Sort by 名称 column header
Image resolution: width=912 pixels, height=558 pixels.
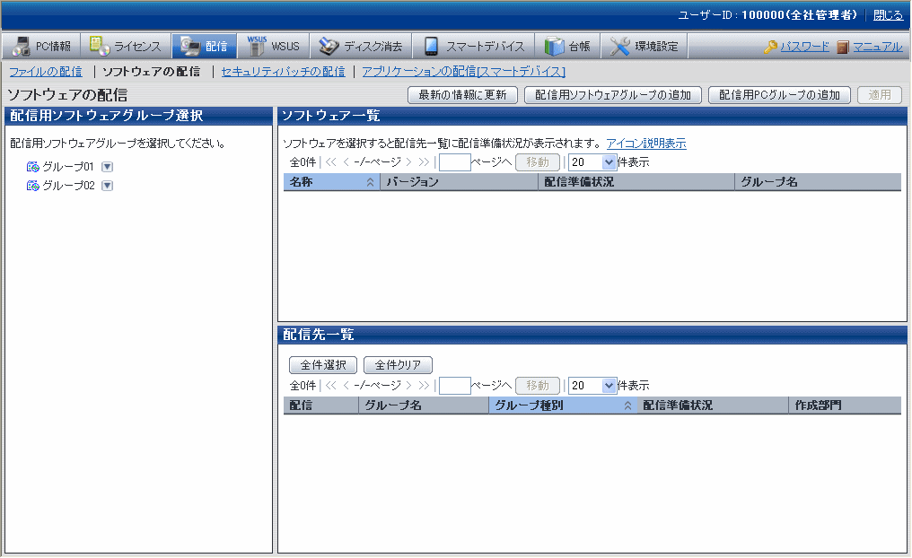[329, 182]
